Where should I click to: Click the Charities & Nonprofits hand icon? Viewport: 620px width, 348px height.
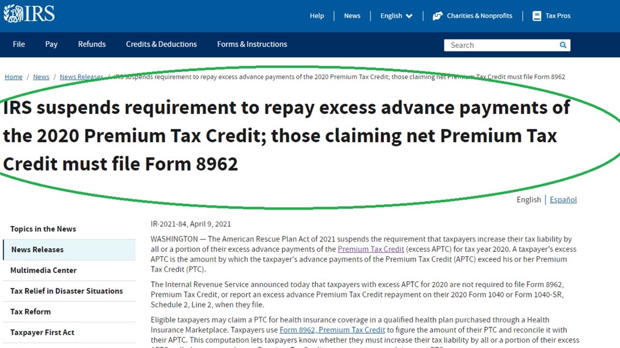tap(437, 16)
